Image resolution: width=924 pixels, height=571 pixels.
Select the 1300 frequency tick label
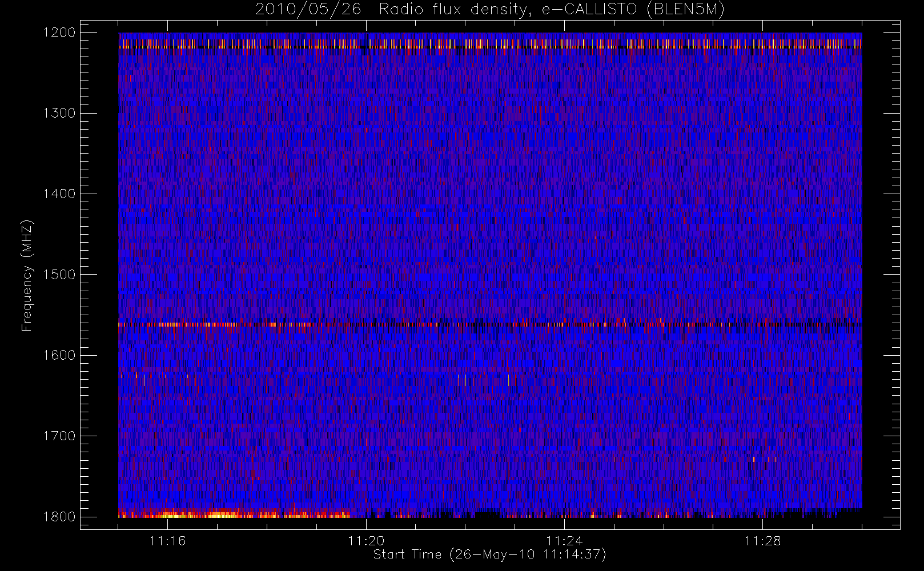click(59, 113)
